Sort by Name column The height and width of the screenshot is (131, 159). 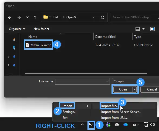(x=33, y=37)
